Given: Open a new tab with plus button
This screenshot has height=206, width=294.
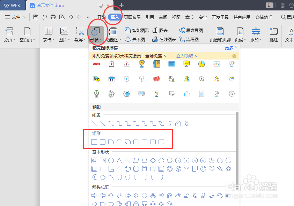Looking at the screenshot, I should click(121, 5).
